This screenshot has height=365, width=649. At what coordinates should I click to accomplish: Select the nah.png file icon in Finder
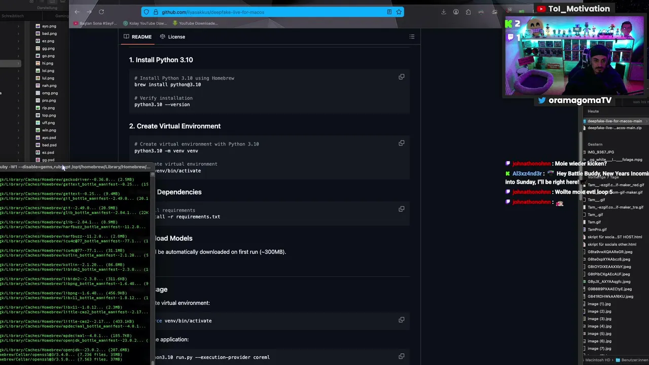coord(38,86)
